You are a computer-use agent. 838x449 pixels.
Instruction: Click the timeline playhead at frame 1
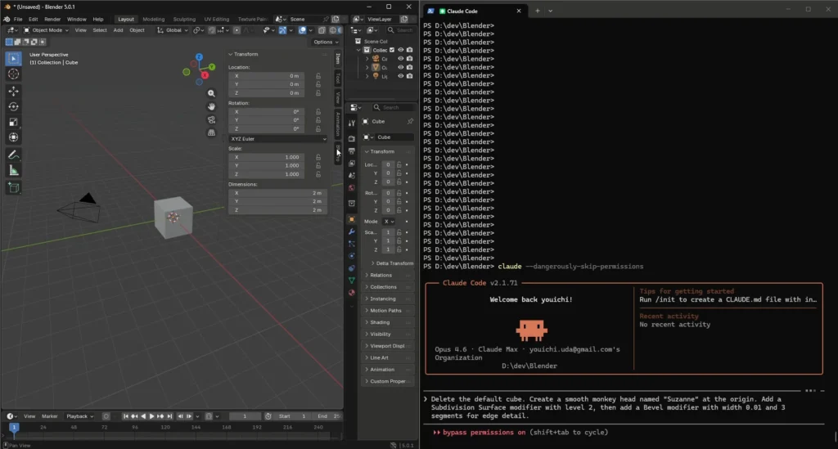(x=15, y=427)
